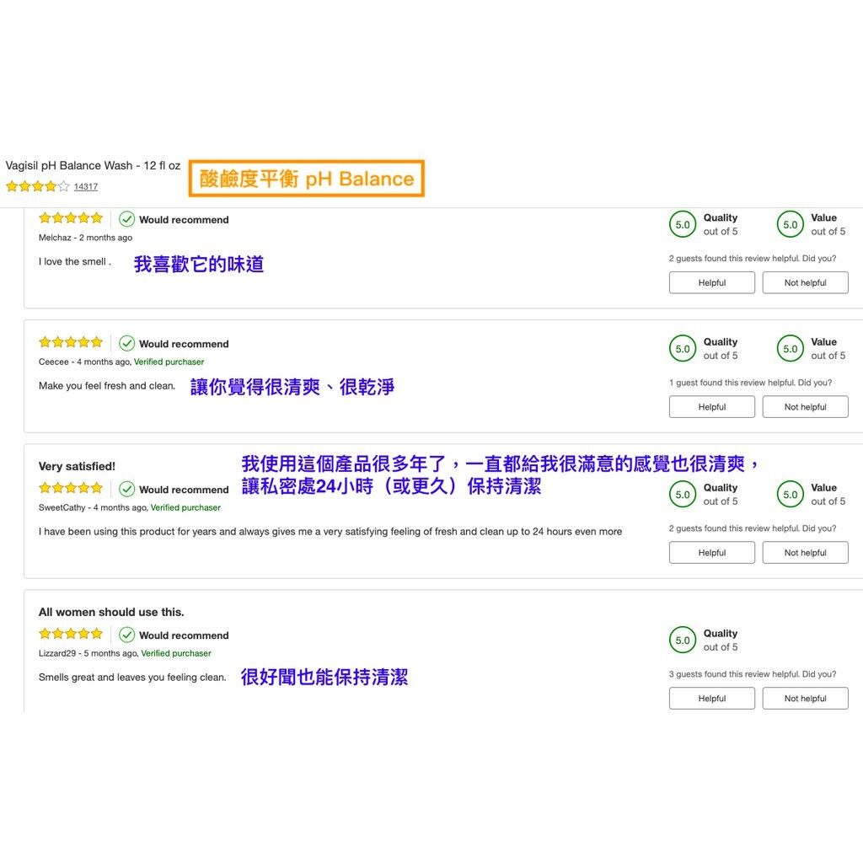Click the orange pH Balance label box
Viewport: 863px width, 863px height.
click(306, 179)
